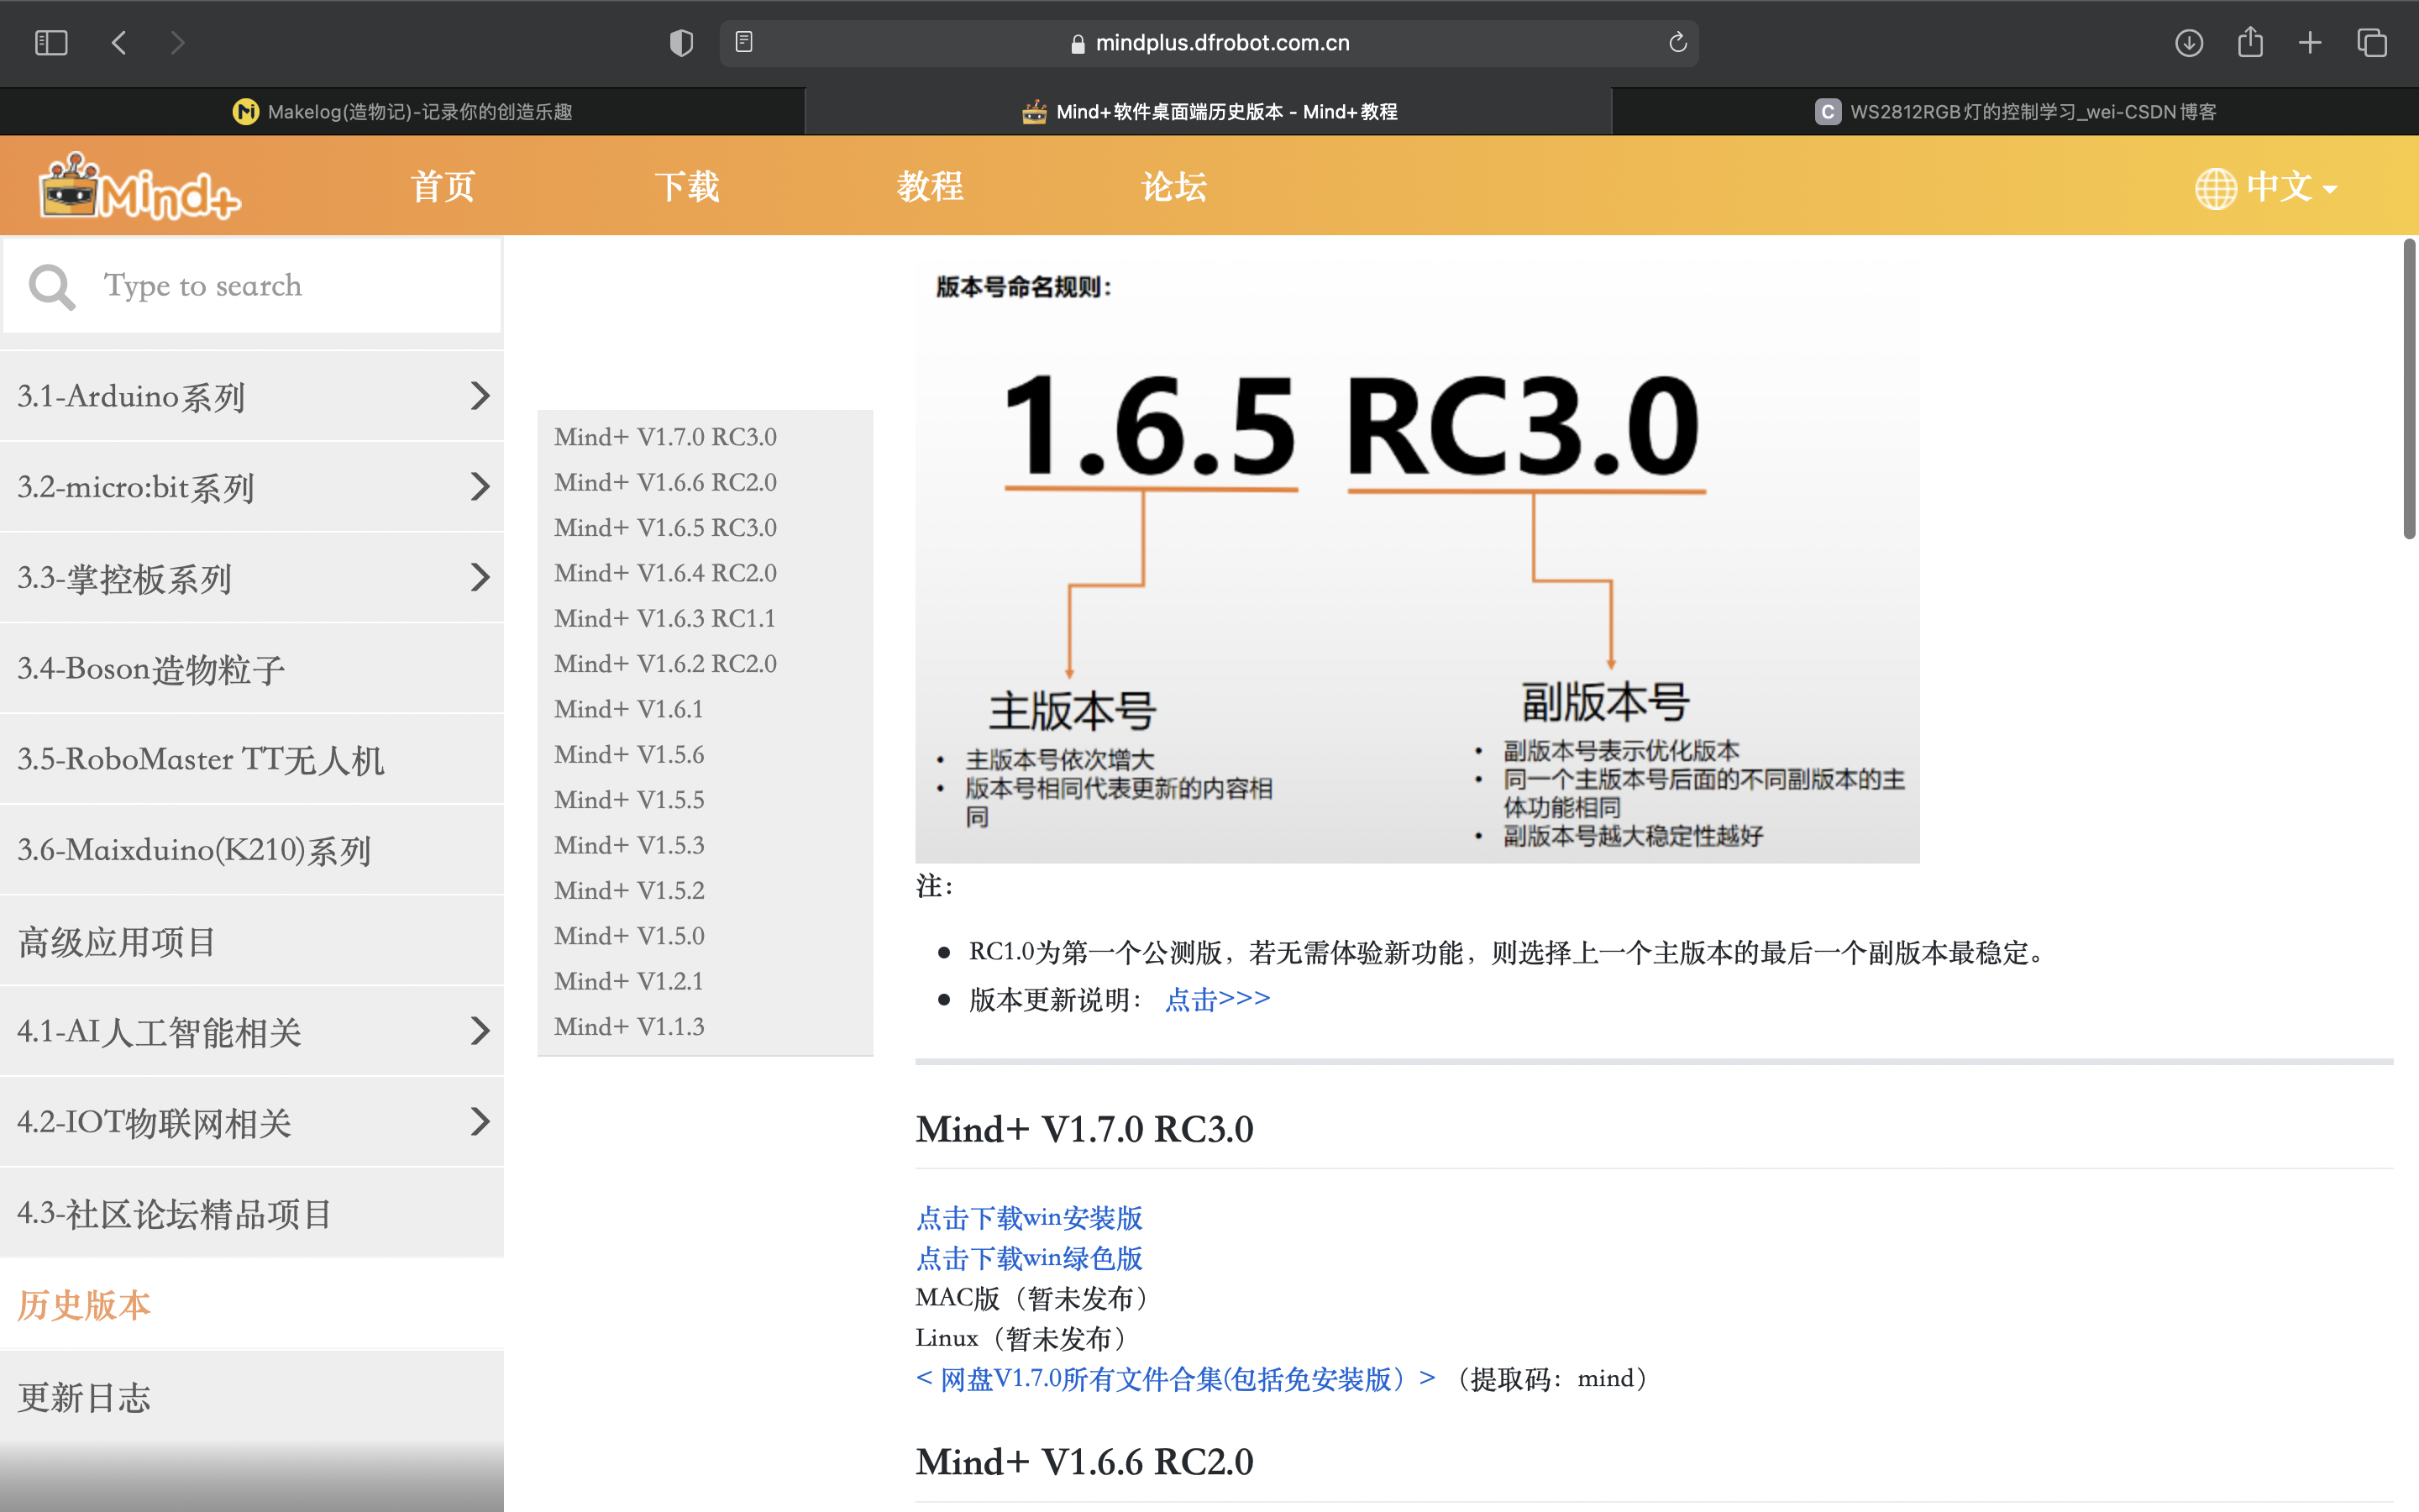2419x1512 pixels.
Task: Open 更新日志 in the sidebar
Action: point(252,1396)
